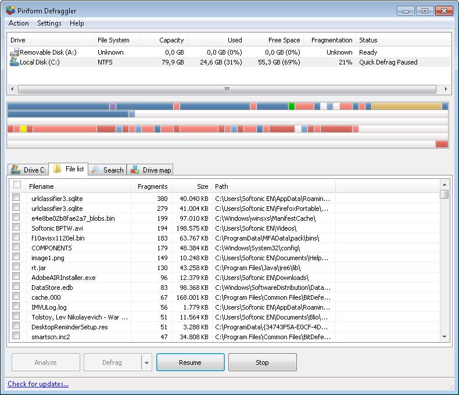Check the box for cache.000
The width and height of the screenshot is (459, 395).
click(16, 296)
